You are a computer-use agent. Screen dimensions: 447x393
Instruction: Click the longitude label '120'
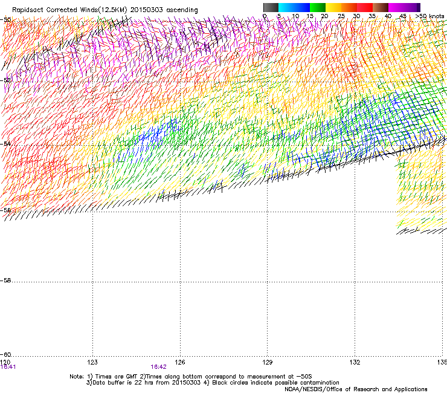pos(5,362)
